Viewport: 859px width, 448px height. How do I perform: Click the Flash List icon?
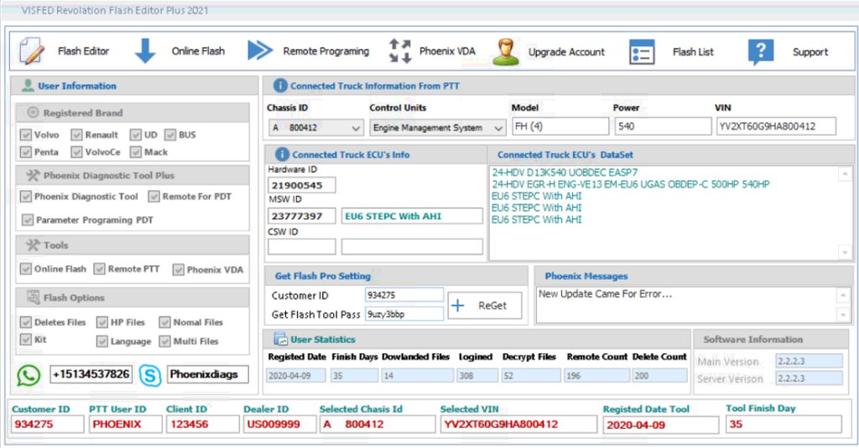pos(642,52)
